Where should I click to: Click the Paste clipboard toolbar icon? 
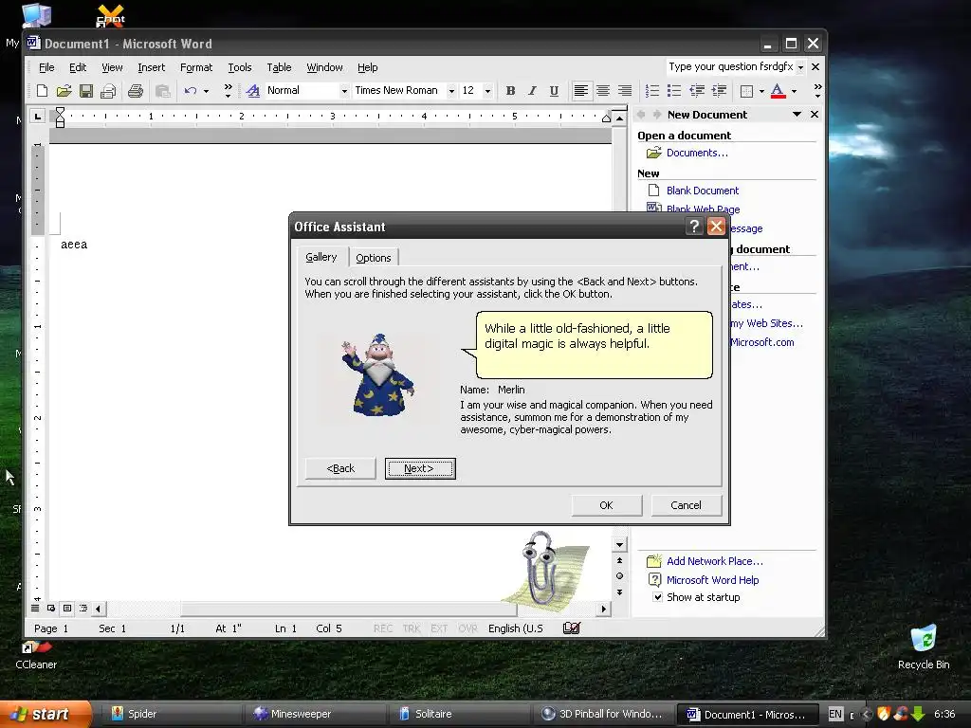click(163, 91)
